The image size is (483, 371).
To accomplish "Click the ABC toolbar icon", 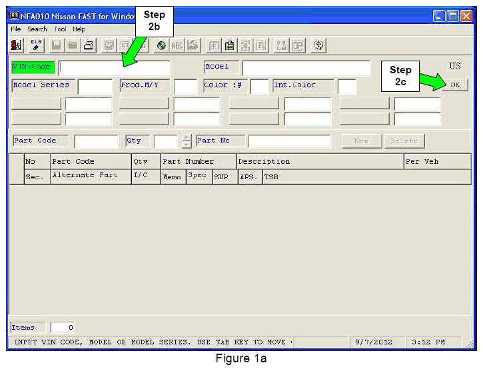I will pyautogui.click(x=177, y=45).
